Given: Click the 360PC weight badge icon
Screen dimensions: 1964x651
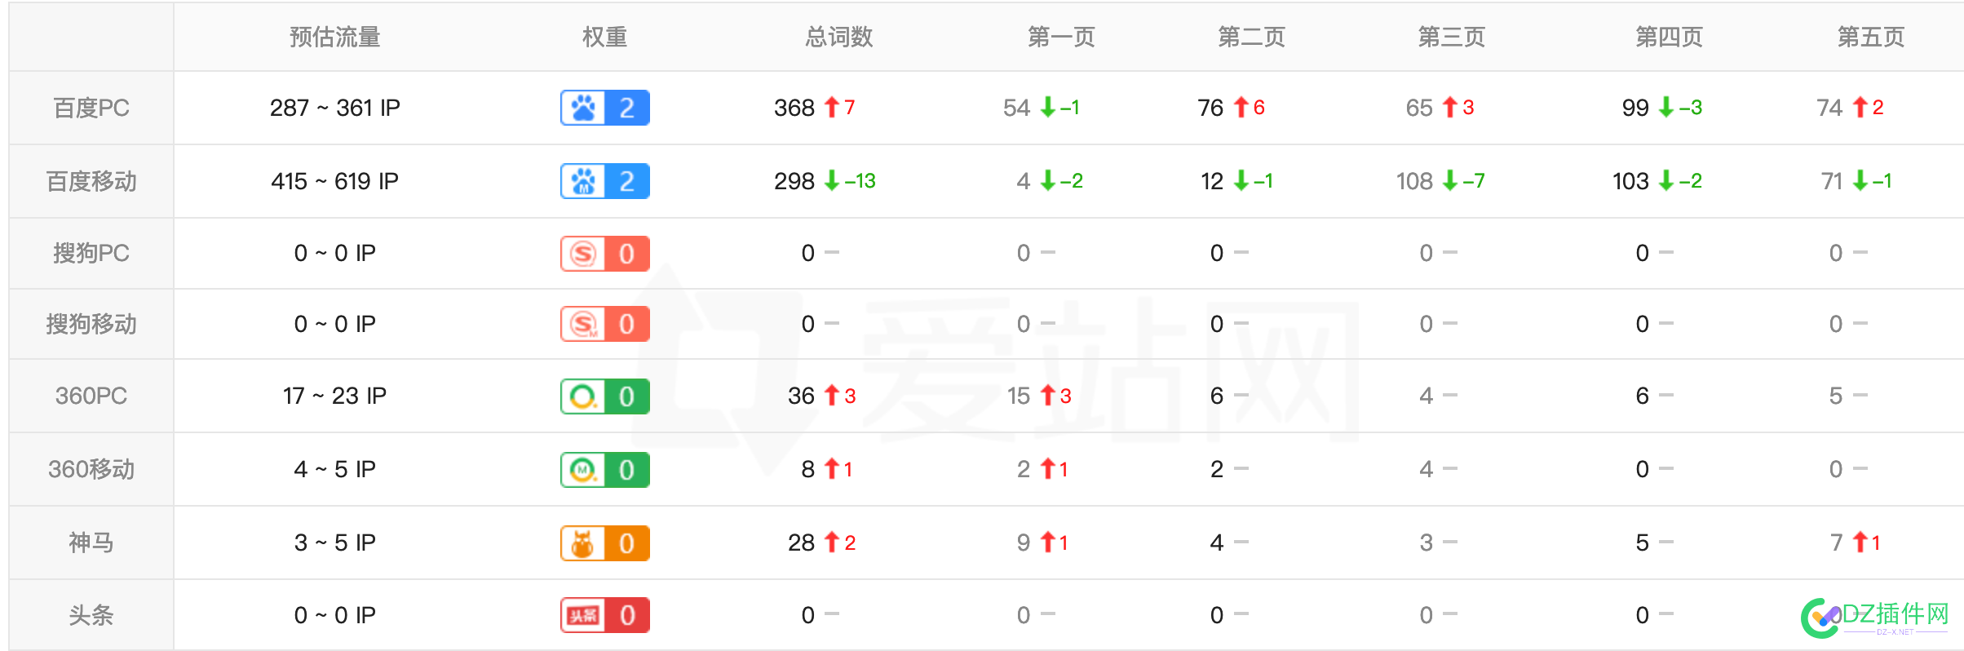Looking at the screenshot, I should point(605,396).
